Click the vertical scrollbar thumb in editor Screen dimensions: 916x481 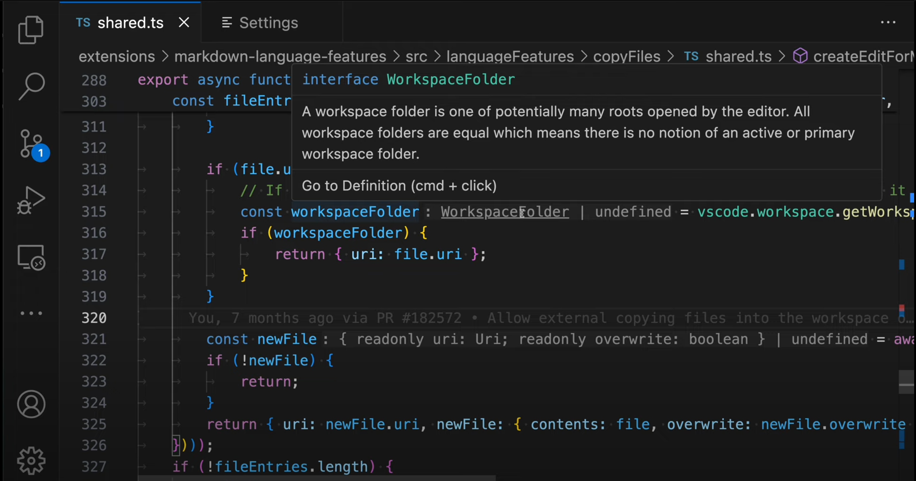tap(906, 382)
